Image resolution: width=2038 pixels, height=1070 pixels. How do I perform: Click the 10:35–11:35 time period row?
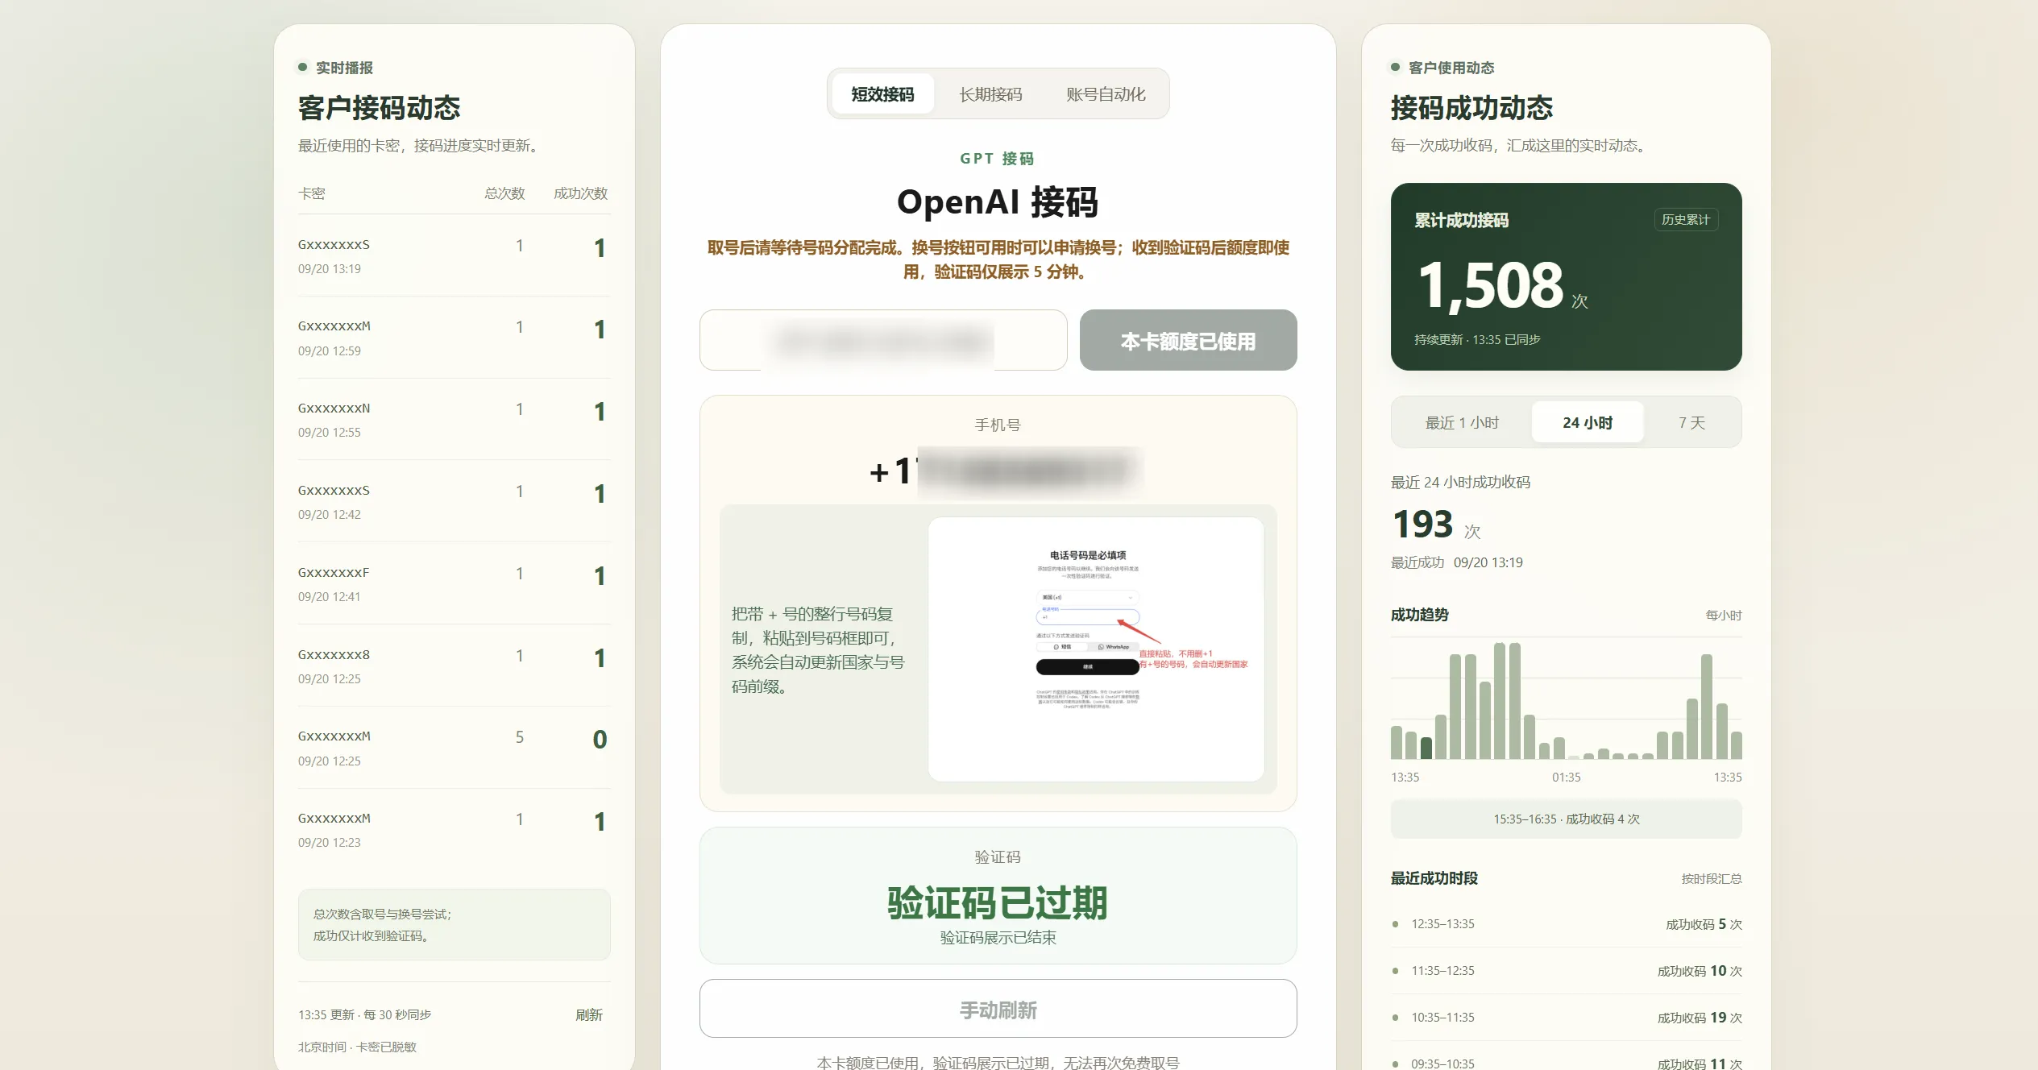[1566, 1018]
